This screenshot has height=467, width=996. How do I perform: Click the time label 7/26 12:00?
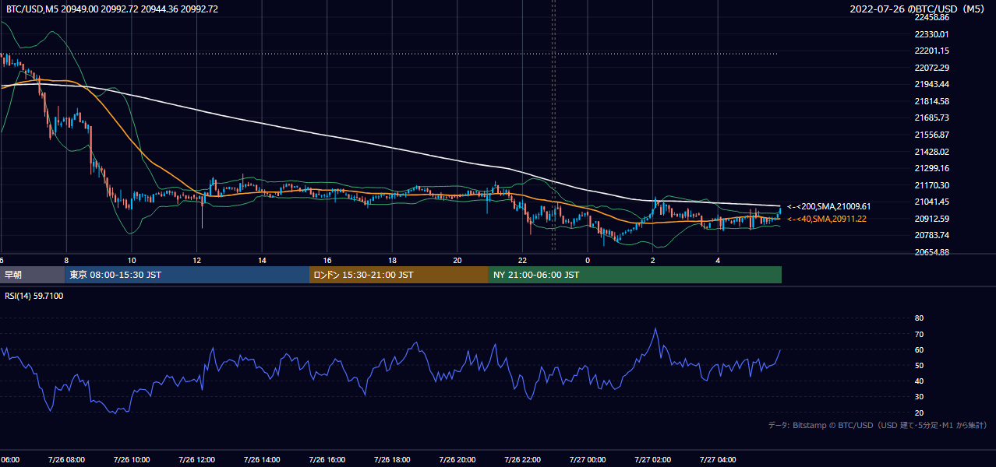[196, 460]
